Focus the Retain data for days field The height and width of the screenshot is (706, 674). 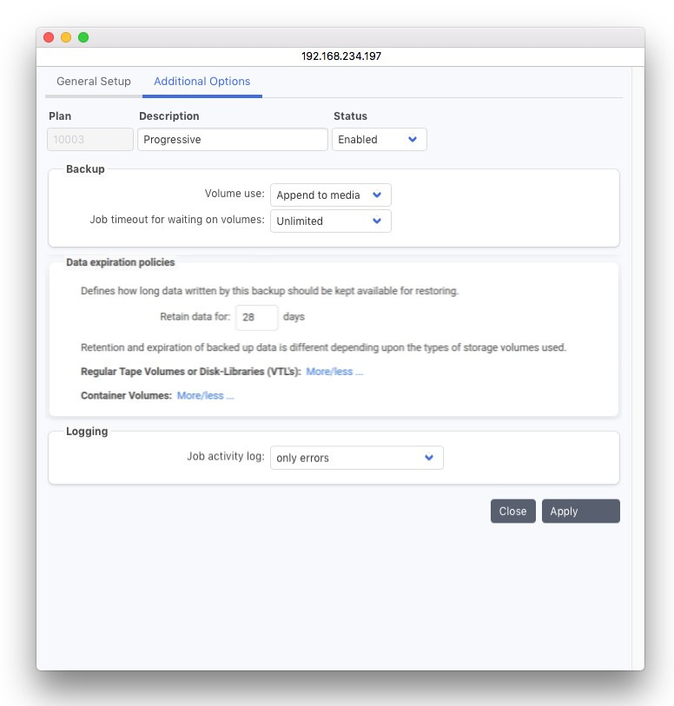tap(256, 318)
